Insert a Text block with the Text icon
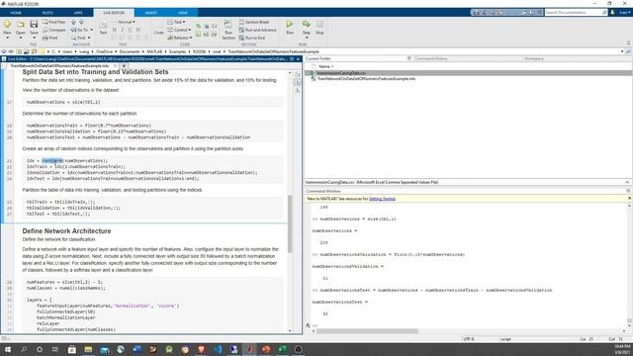The height and width of the screenshot is (356, 633). point(103,28)
